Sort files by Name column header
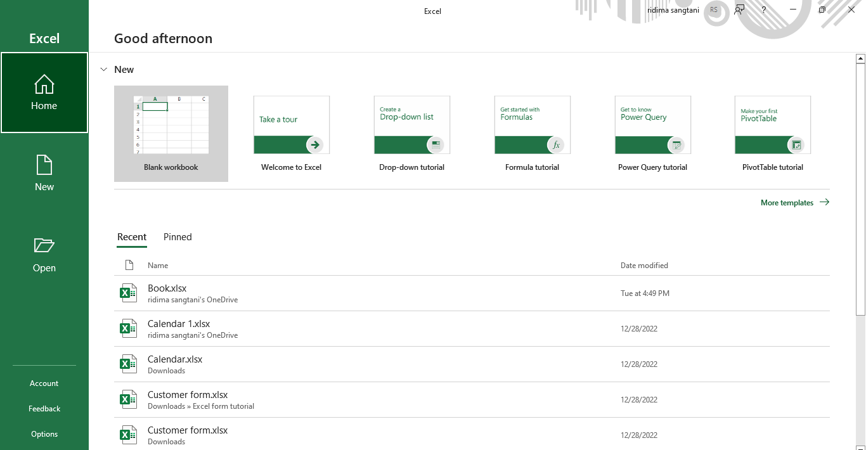Viewport: 866px width, 450px height. pos(158,266)
